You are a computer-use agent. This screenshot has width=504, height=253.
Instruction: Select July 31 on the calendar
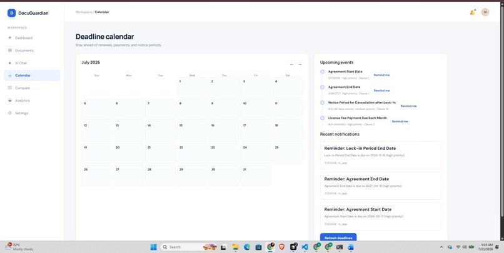256,176
